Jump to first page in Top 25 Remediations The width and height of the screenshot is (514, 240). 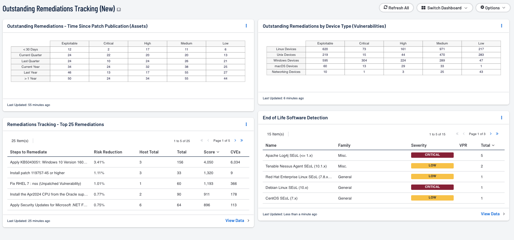coord(202,141)
